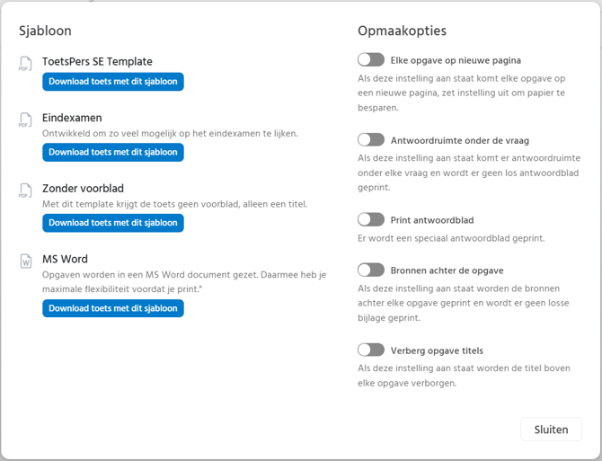The width and height of the screenshot is (602, 461).
Task: Turn on Antwoordruimte onder de vraag switch
Action: coord(371,140)
